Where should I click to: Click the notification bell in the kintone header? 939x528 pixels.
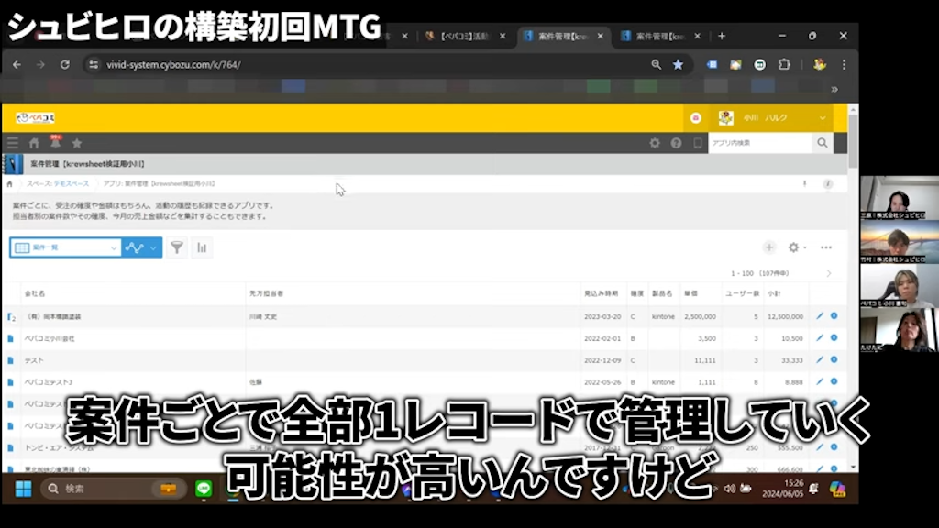click(x=55, y=143)
